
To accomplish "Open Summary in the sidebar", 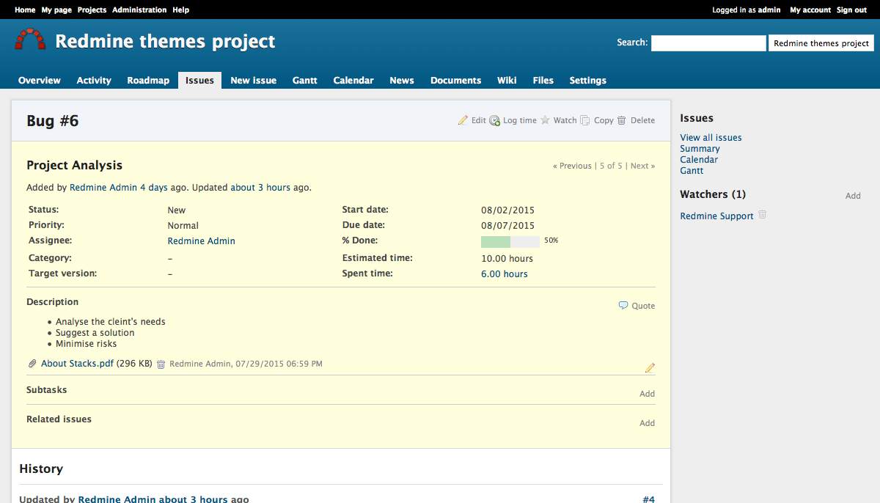I will [x=700, y=149].
